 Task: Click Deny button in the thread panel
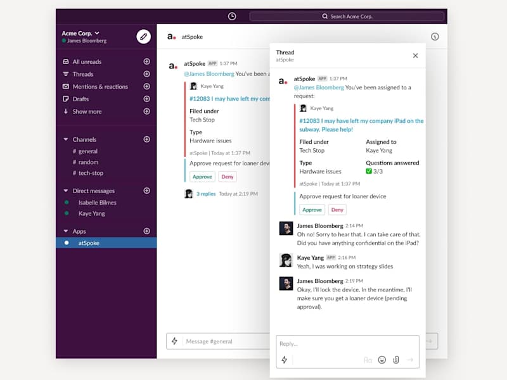pos(337,210)
